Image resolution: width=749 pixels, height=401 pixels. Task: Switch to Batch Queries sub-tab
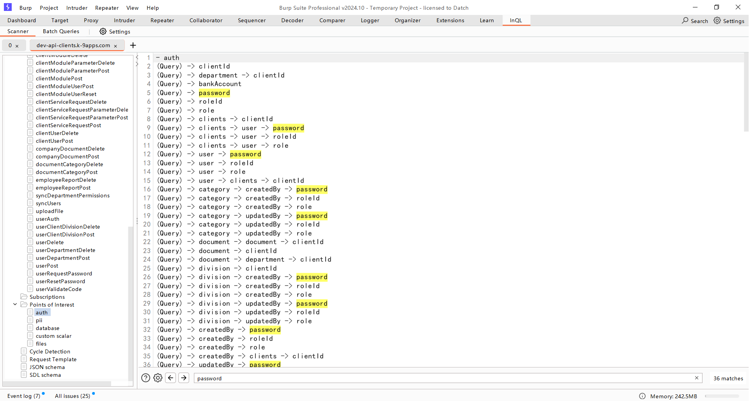61,31
